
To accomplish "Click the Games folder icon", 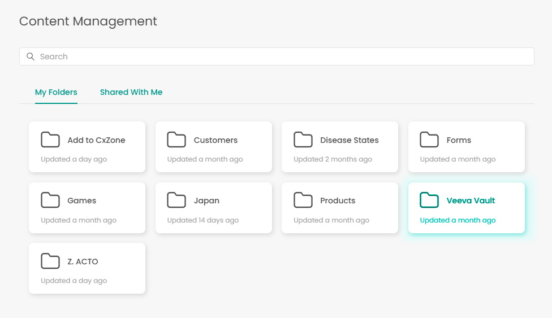I will (50, 200).
